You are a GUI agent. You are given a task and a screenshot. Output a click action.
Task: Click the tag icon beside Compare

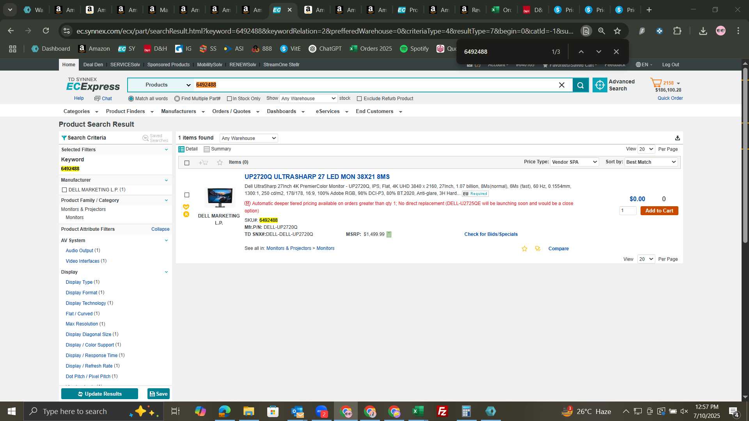click(x=538, y=249)
